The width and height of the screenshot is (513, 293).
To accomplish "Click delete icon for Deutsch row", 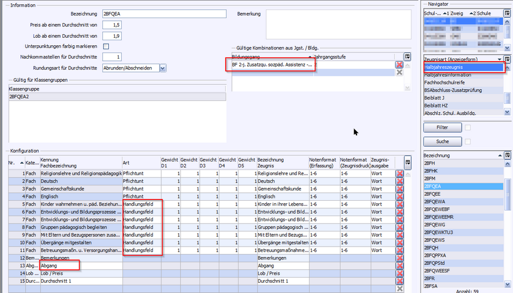I will point(400,181).
